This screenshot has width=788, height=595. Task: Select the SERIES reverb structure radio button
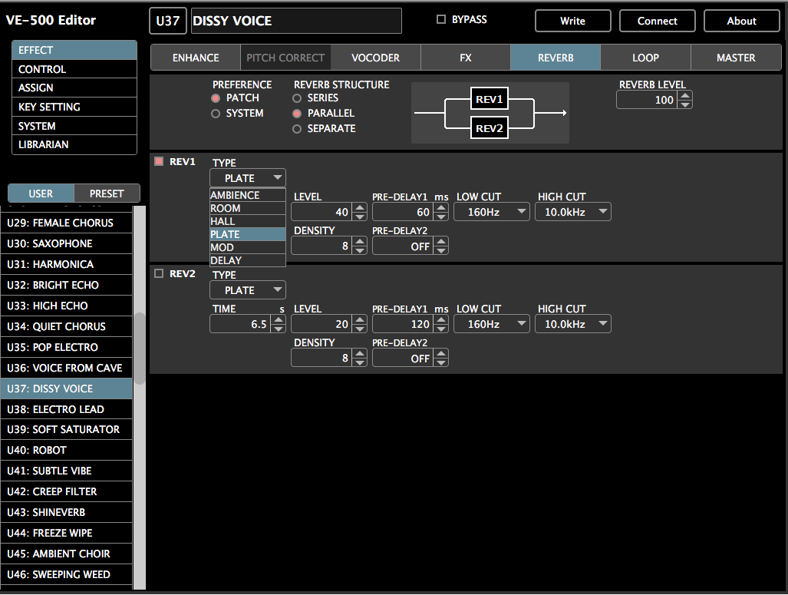297,99
